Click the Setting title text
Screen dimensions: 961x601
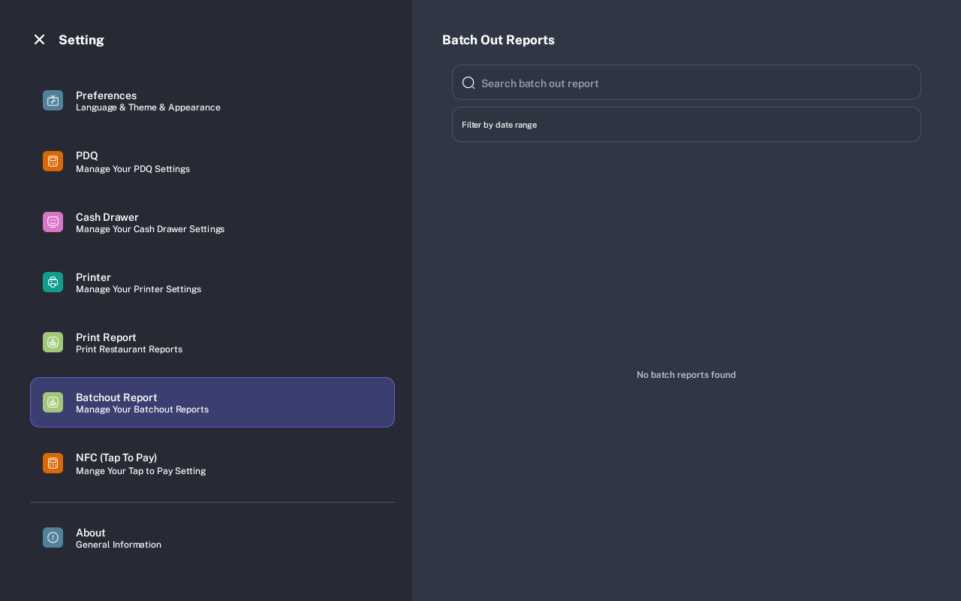click(x=81, y=40)
